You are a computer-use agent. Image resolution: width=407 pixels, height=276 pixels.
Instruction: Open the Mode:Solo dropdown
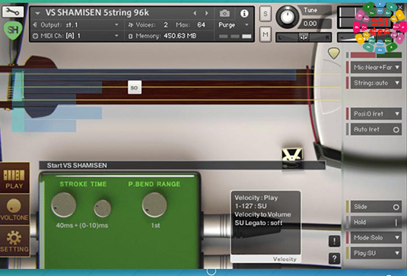click(x=376, y=238)
